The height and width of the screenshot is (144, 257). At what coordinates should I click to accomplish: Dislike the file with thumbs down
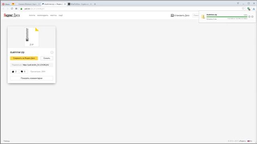(x=23, y=72)
